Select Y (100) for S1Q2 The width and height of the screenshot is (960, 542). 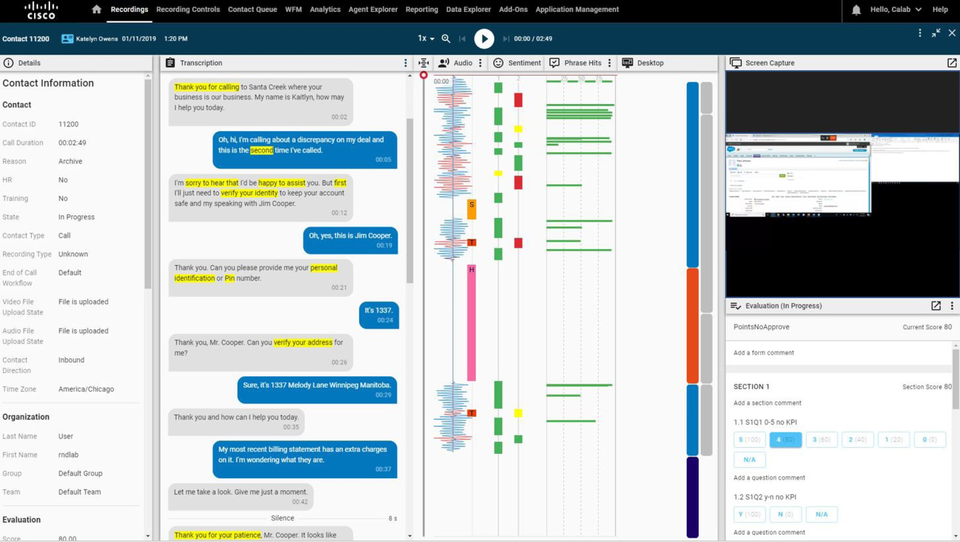coord(749,514)
